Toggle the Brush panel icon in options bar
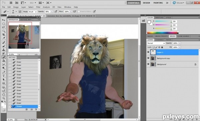This screenshot has width=200, height=121. pyautogui.click(x=20, y=11)
